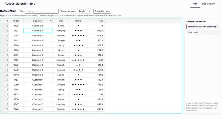Click the Leipzig cell in order 4988 row
The height and width of the screenshot is (119, 222).
pyautogui.click(x=61, y=45)
